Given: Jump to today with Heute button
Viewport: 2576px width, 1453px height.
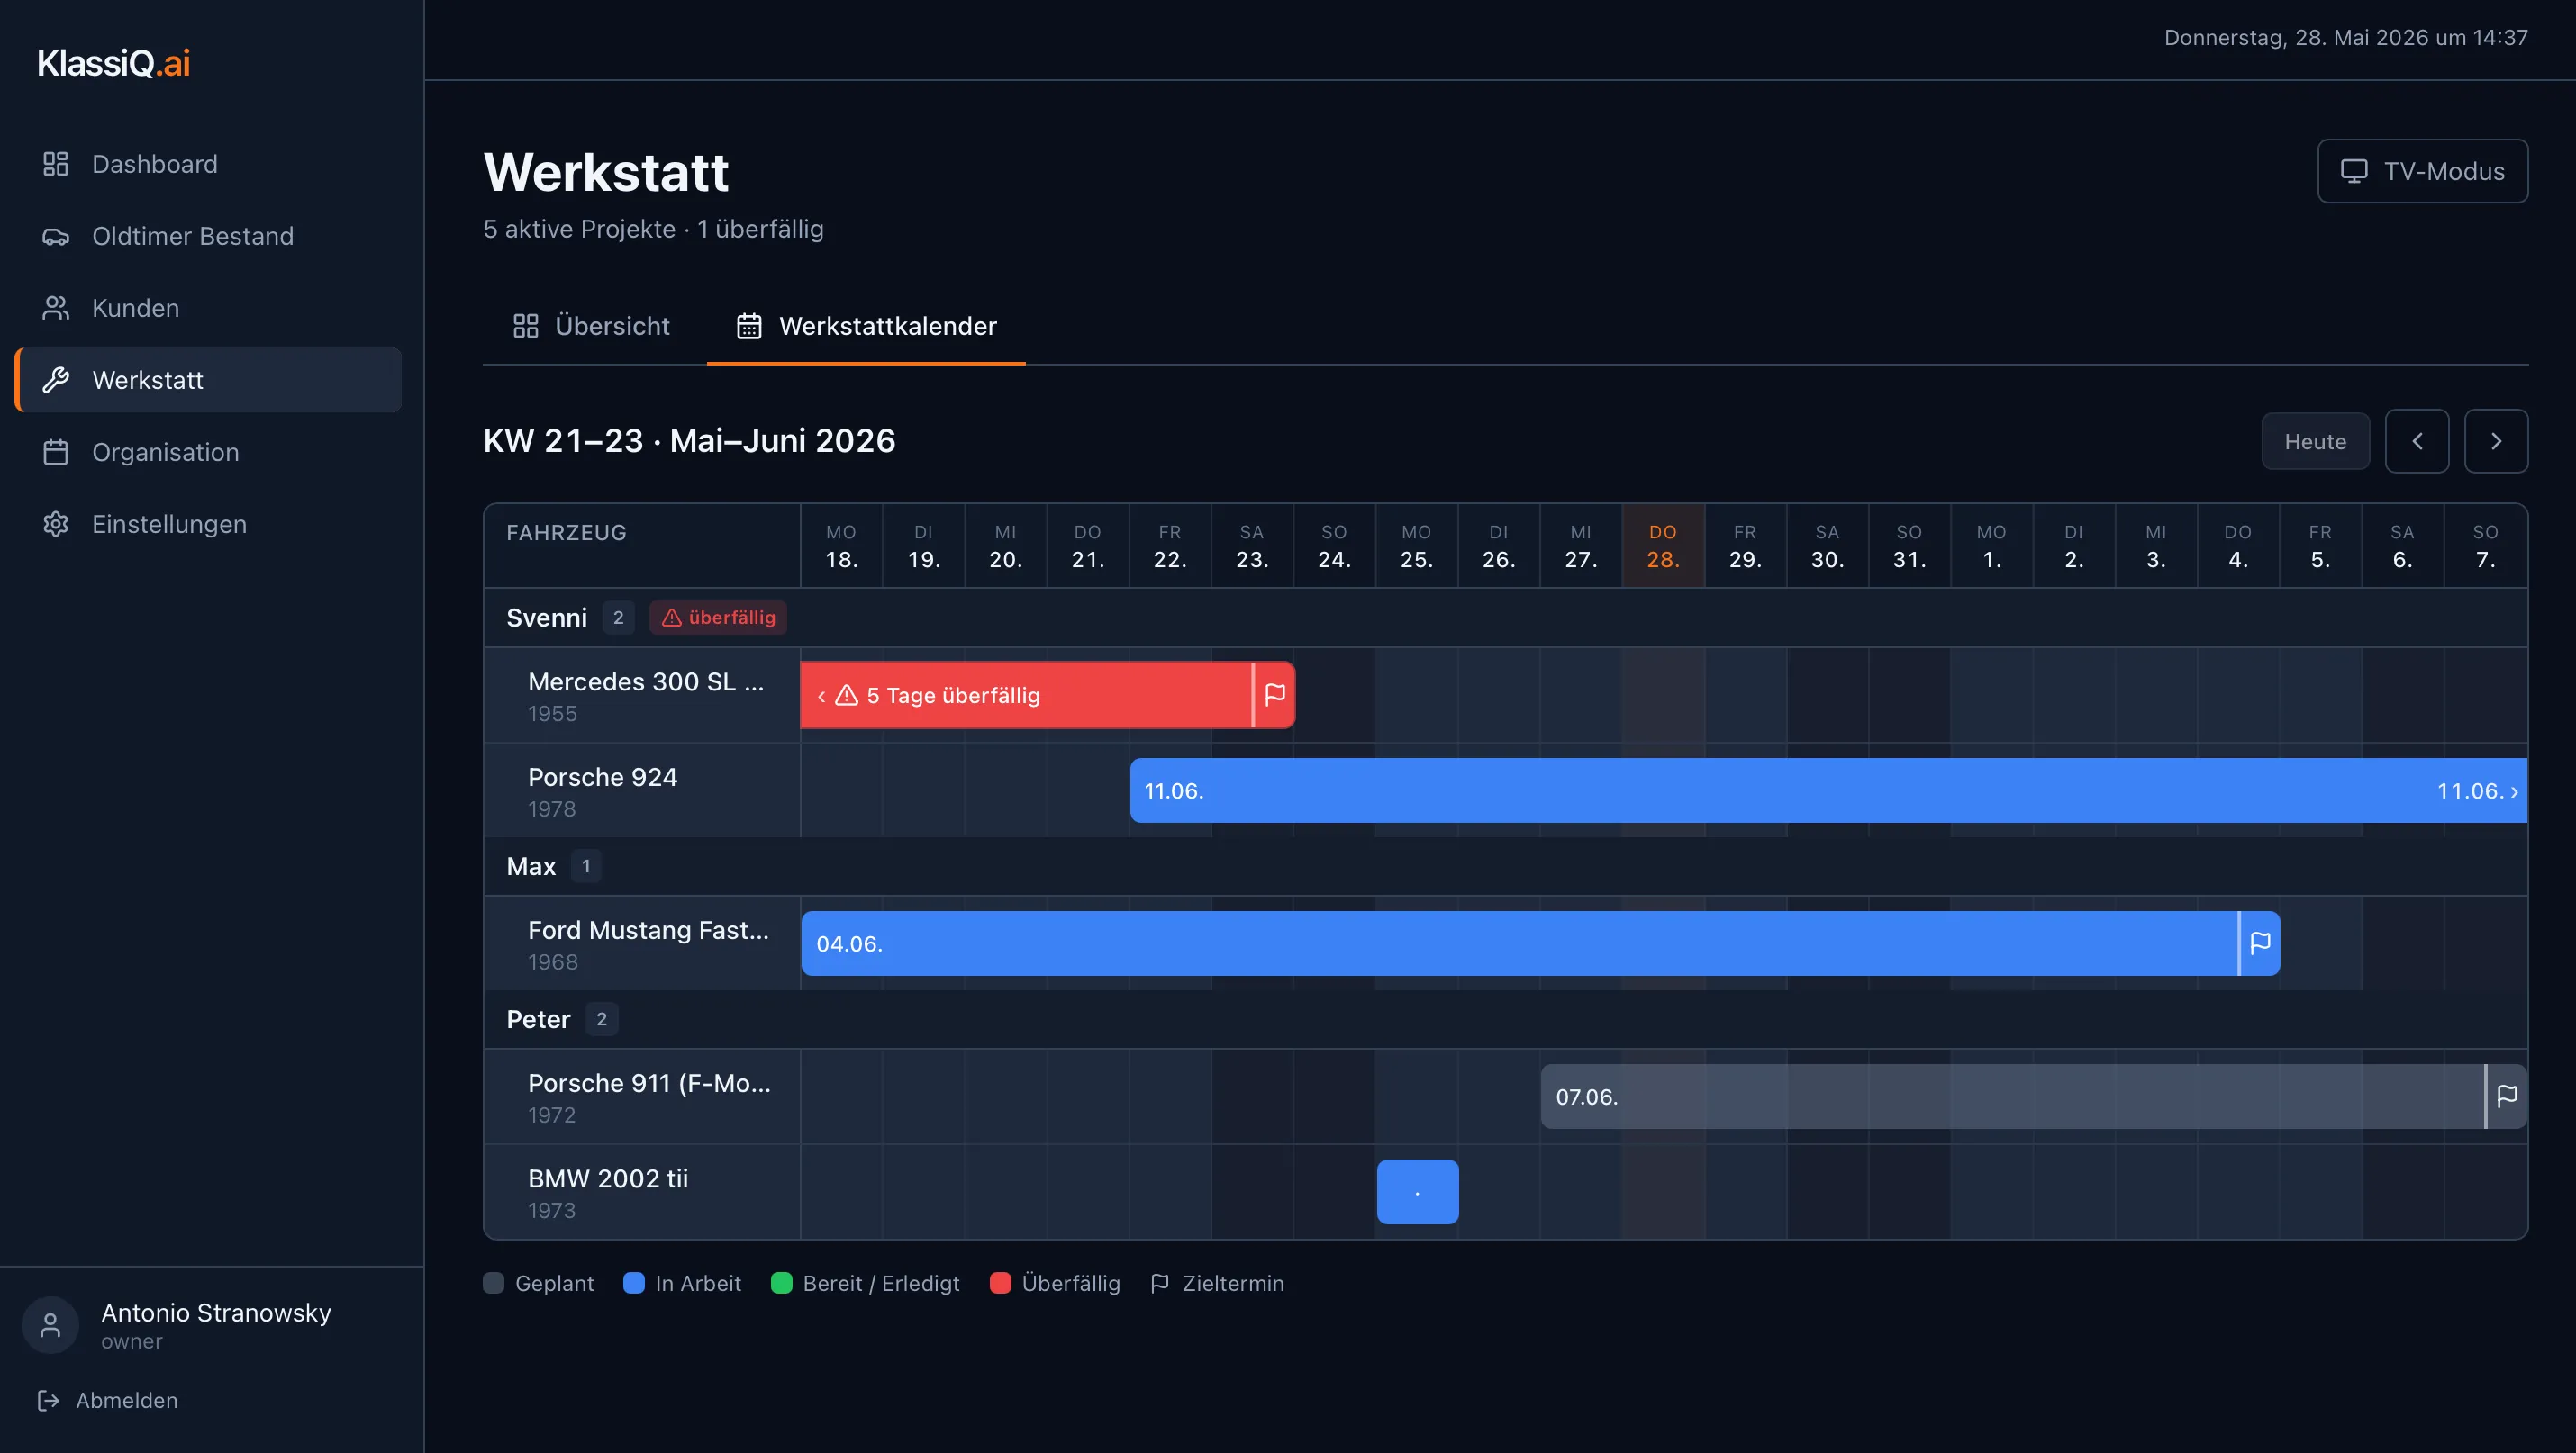Looking at the screenshot, I should 2315,441.
